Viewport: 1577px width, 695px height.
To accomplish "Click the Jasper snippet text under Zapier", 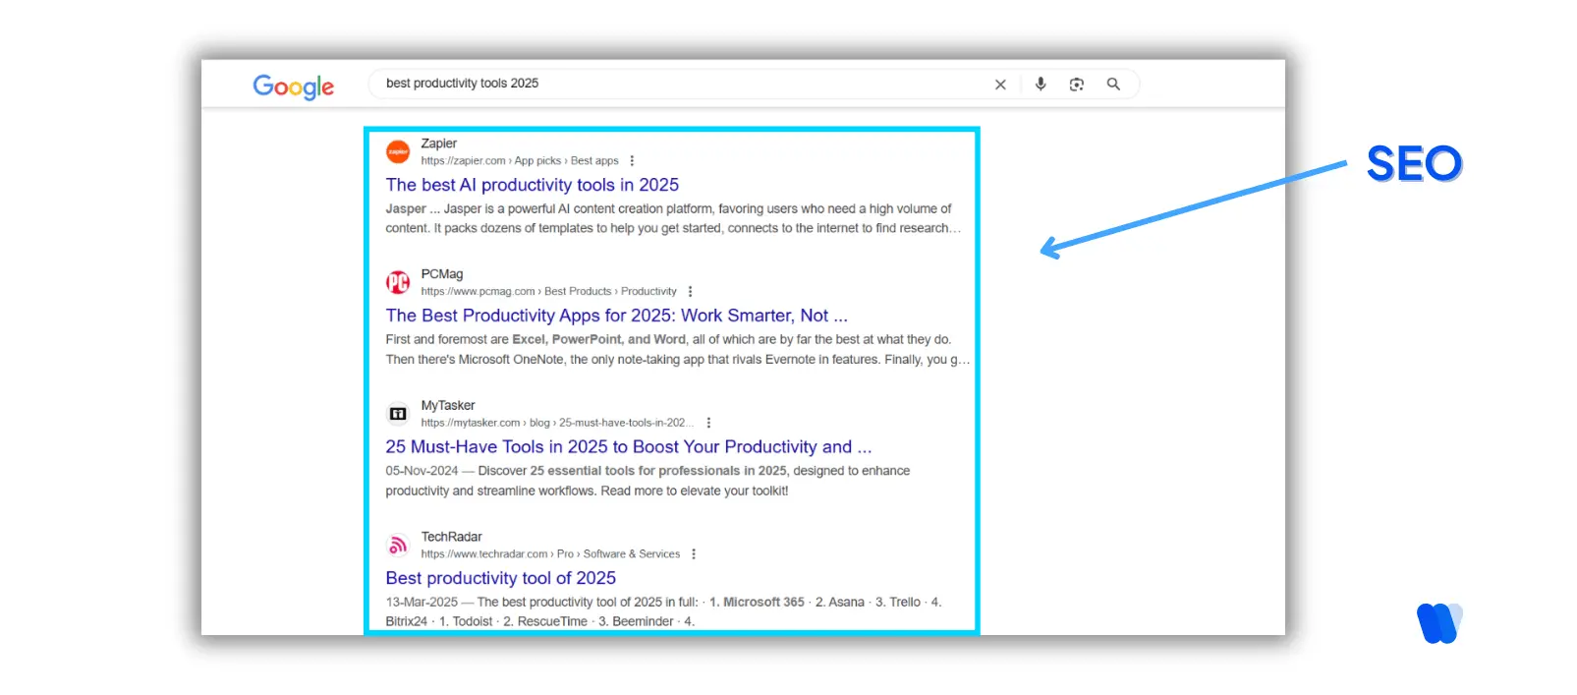I will [673, 218].
